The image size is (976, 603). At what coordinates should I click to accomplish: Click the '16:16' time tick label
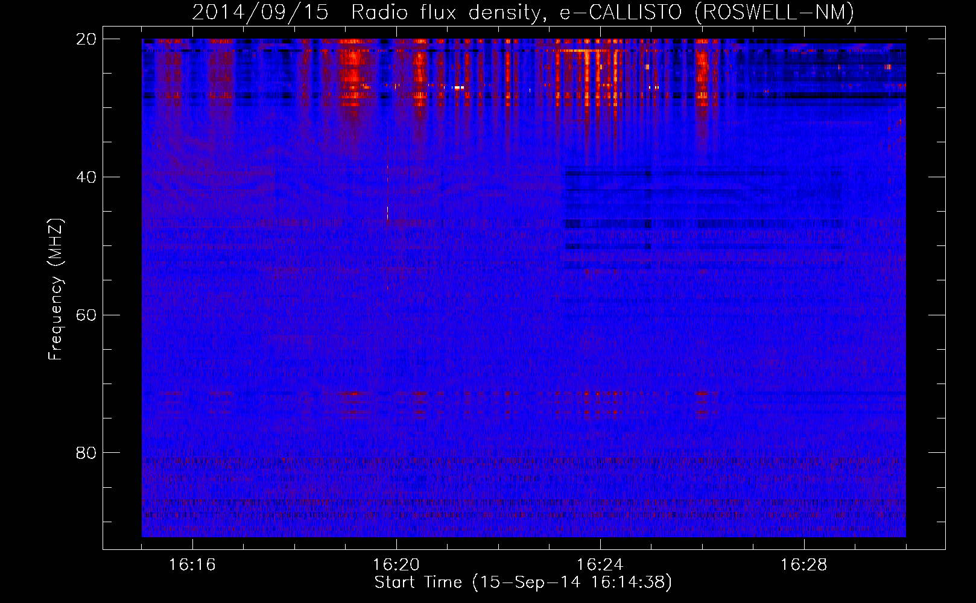(x=192, y=565)
